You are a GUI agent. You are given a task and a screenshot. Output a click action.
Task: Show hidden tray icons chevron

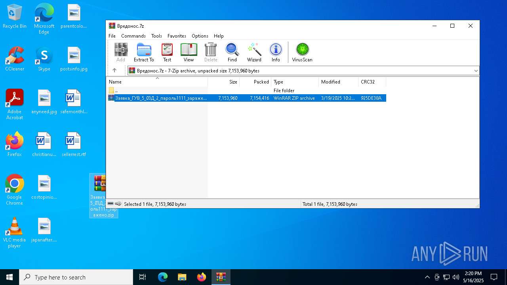coord(427,277)
